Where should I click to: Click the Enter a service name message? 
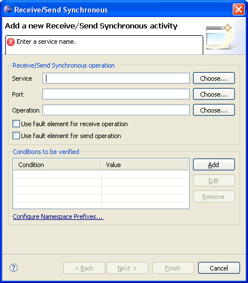point(46,41)
